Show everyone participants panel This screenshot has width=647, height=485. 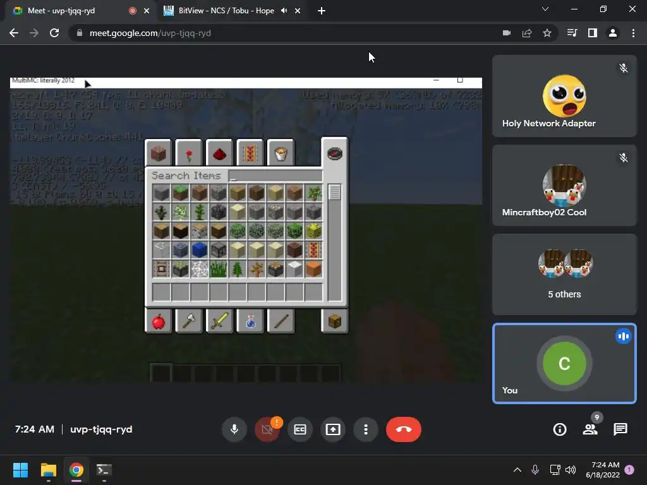pos(590,429)
